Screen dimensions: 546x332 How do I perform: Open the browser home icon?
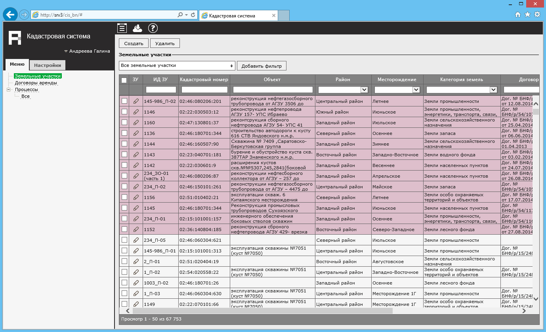[517, 15]
